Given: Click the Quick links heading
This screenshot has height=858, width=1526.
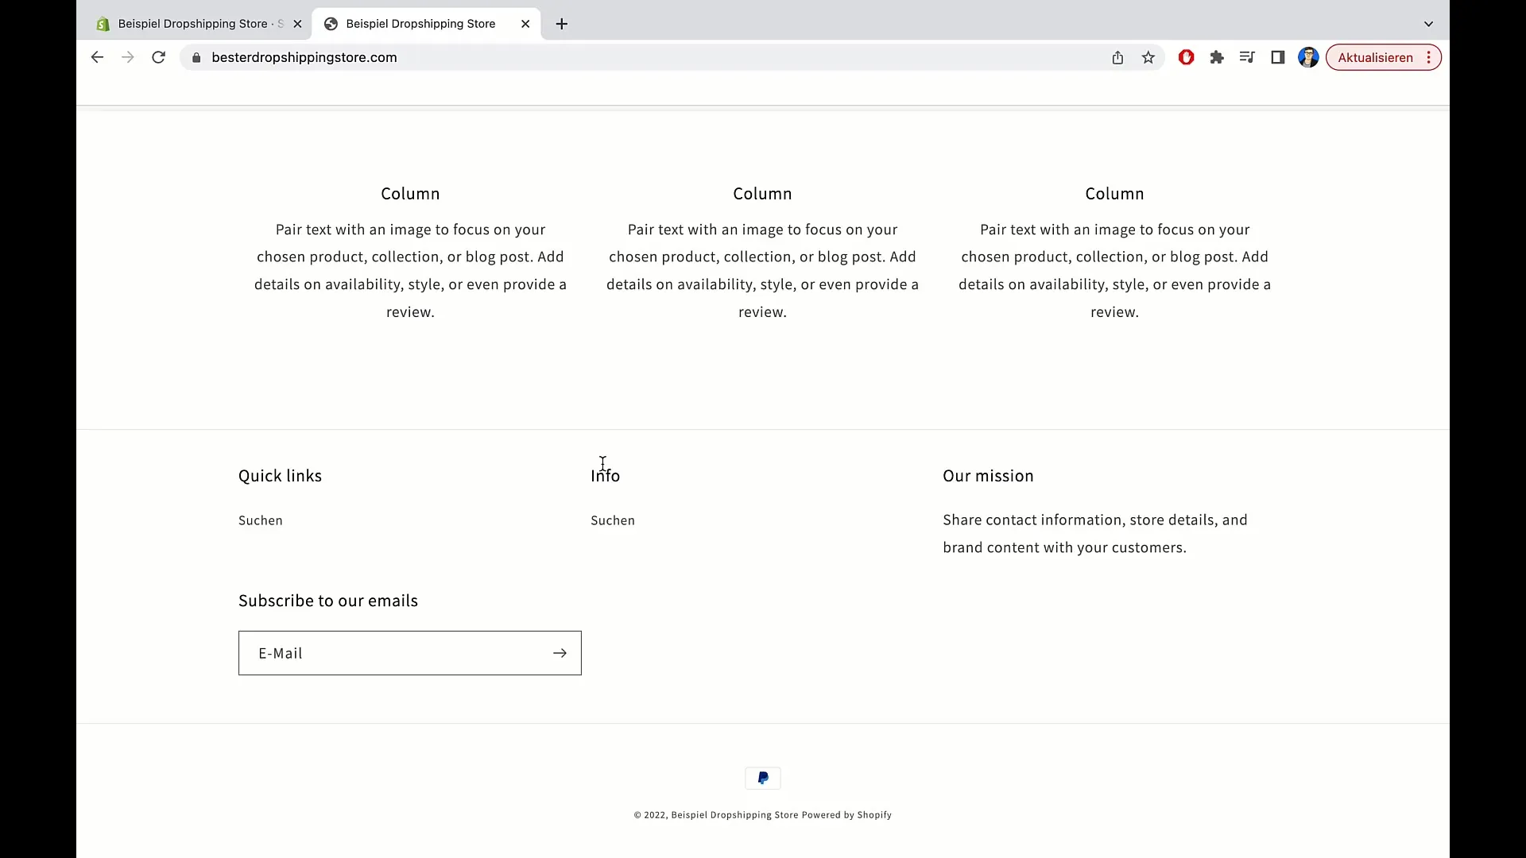Looking at the screenshot, I should (x=280, y=476).
